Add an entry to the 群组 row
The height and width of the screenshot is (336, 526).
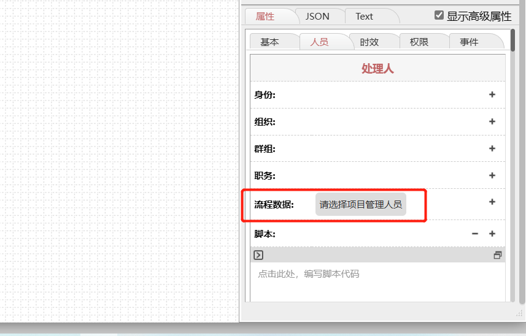click(492, 148)
